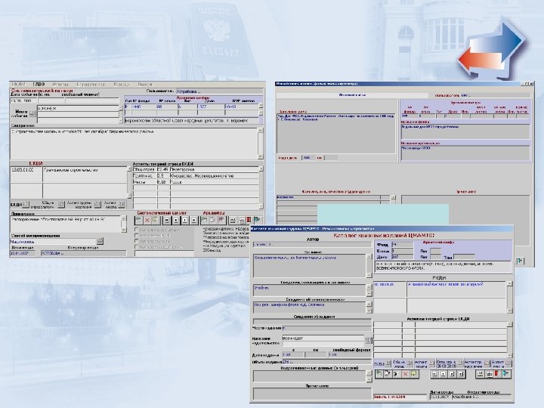This screenshot has height=408, width=544.
Task: Click the scrollbar of the Аспекты текущей строки ЕКДИ table in the ГАВО window
Action: pos(261,187)
